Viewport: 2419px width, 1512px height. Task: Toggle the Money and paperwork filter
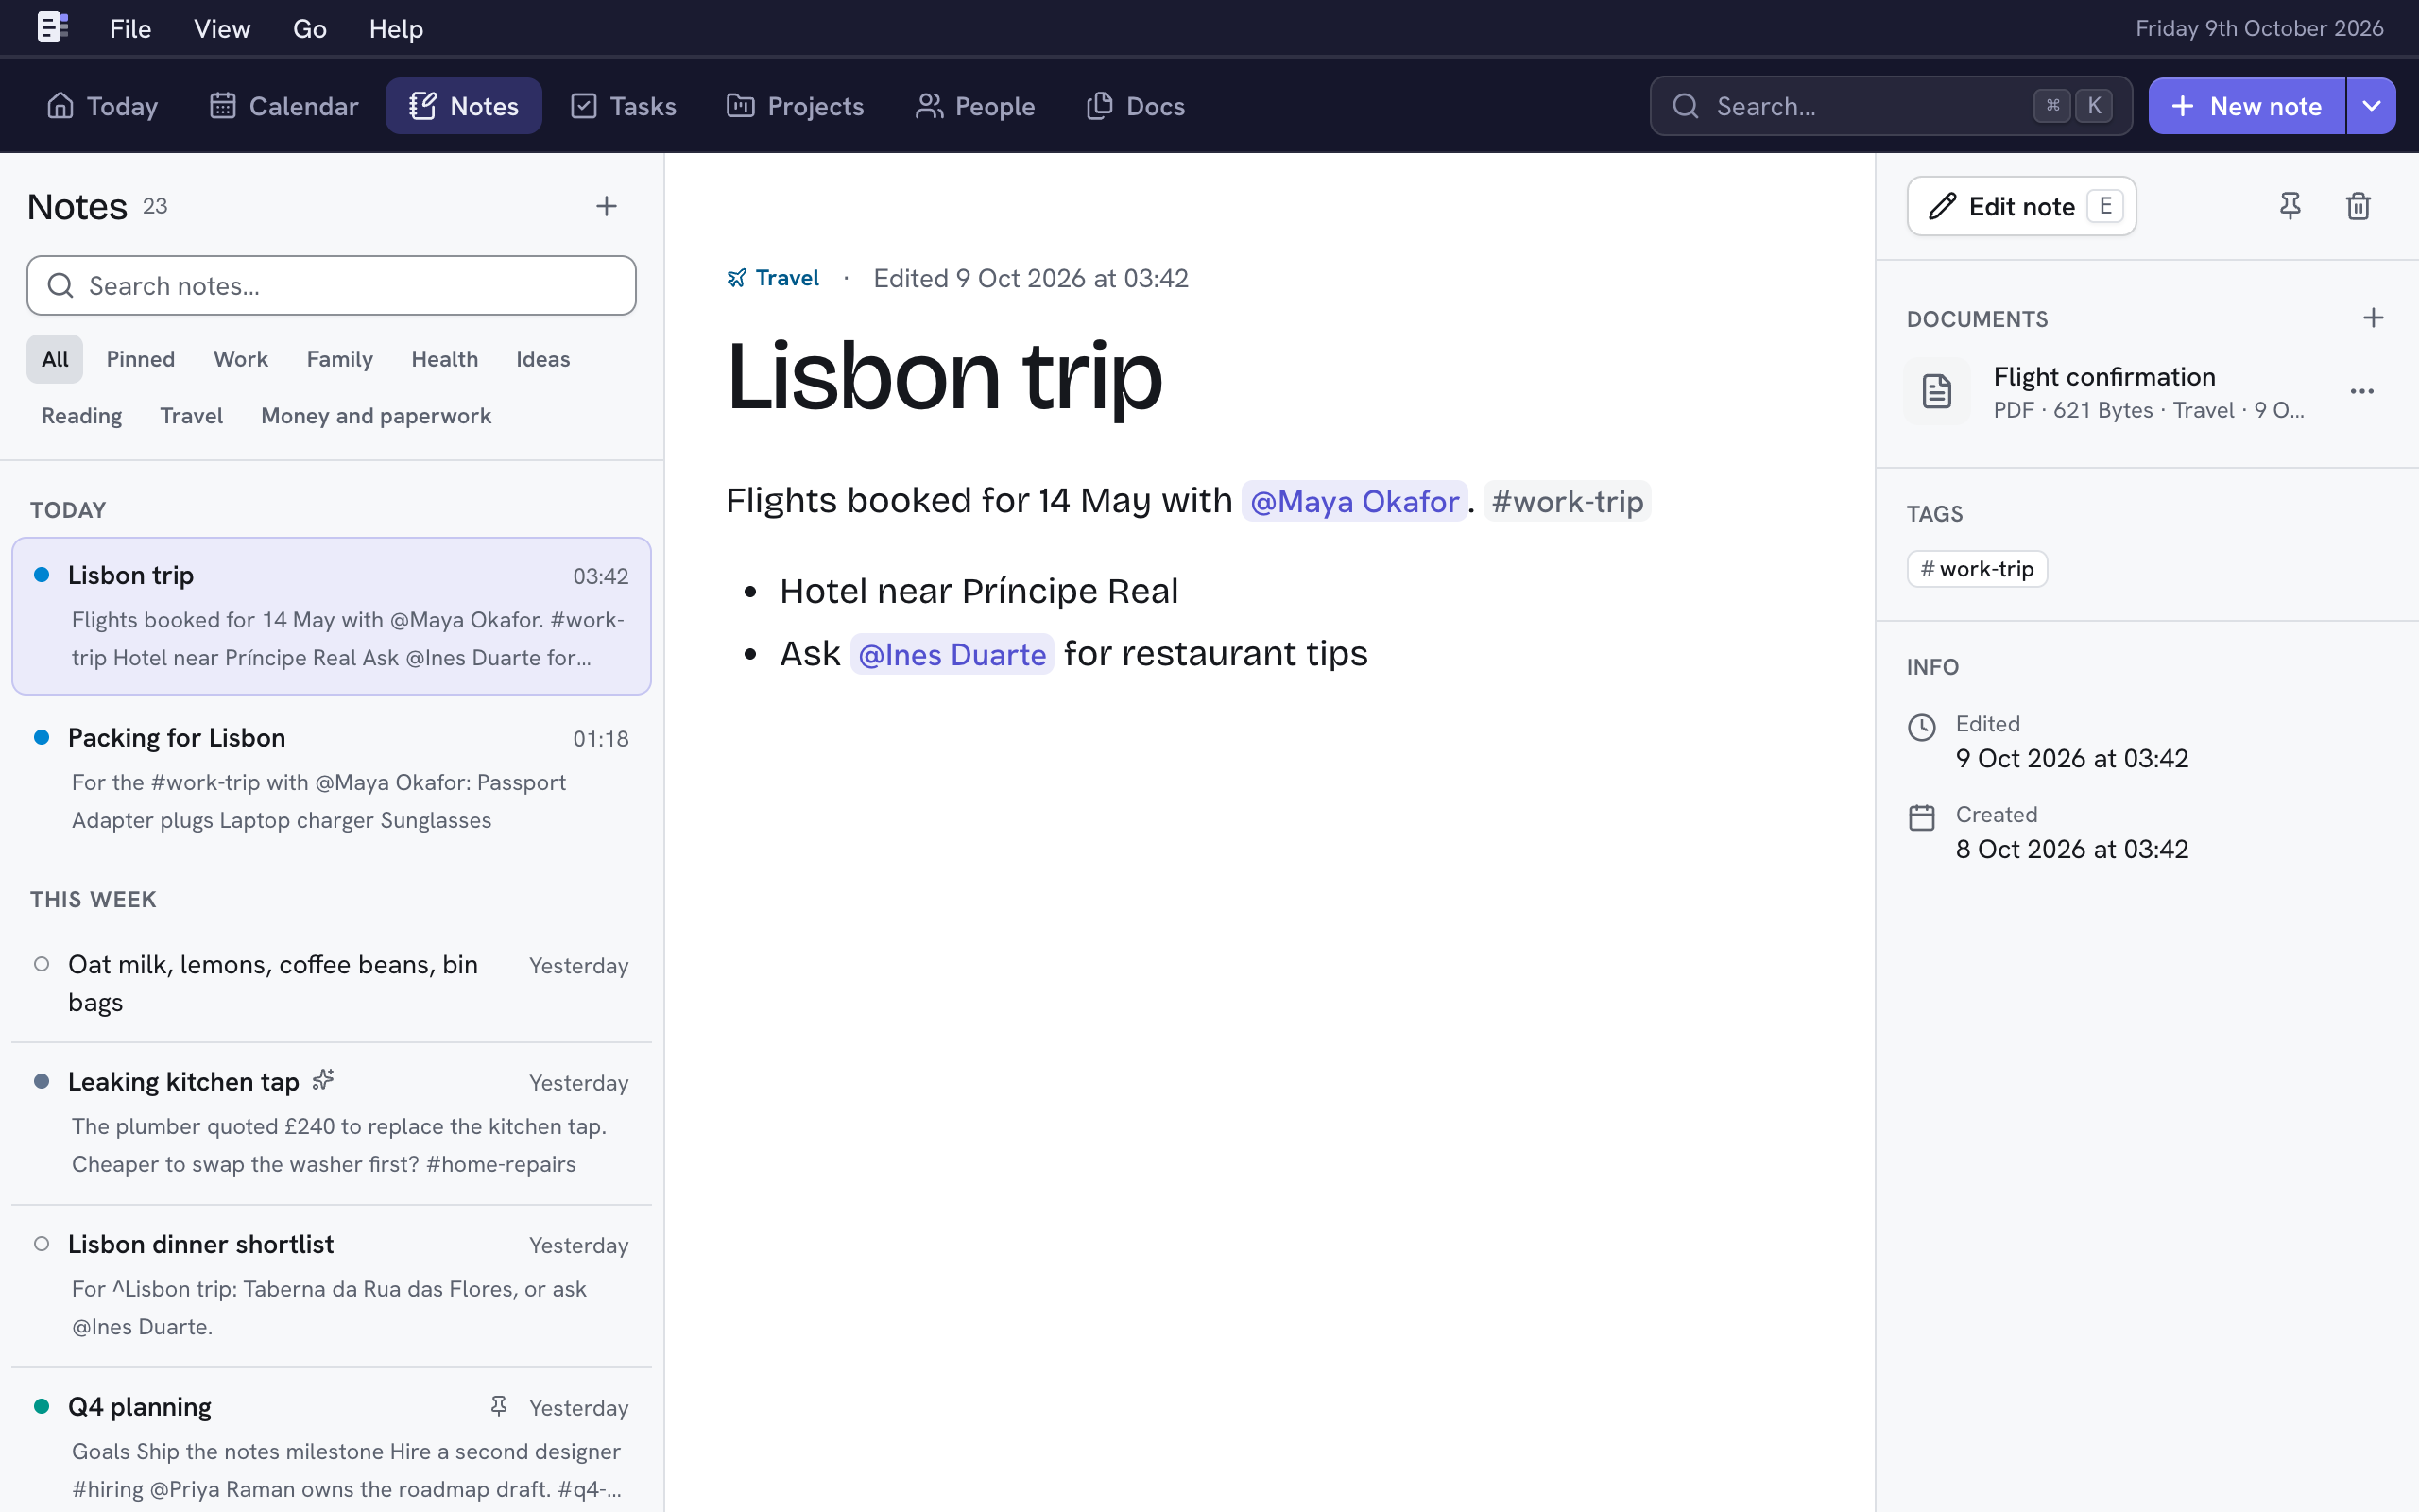(x=376, y=416)
